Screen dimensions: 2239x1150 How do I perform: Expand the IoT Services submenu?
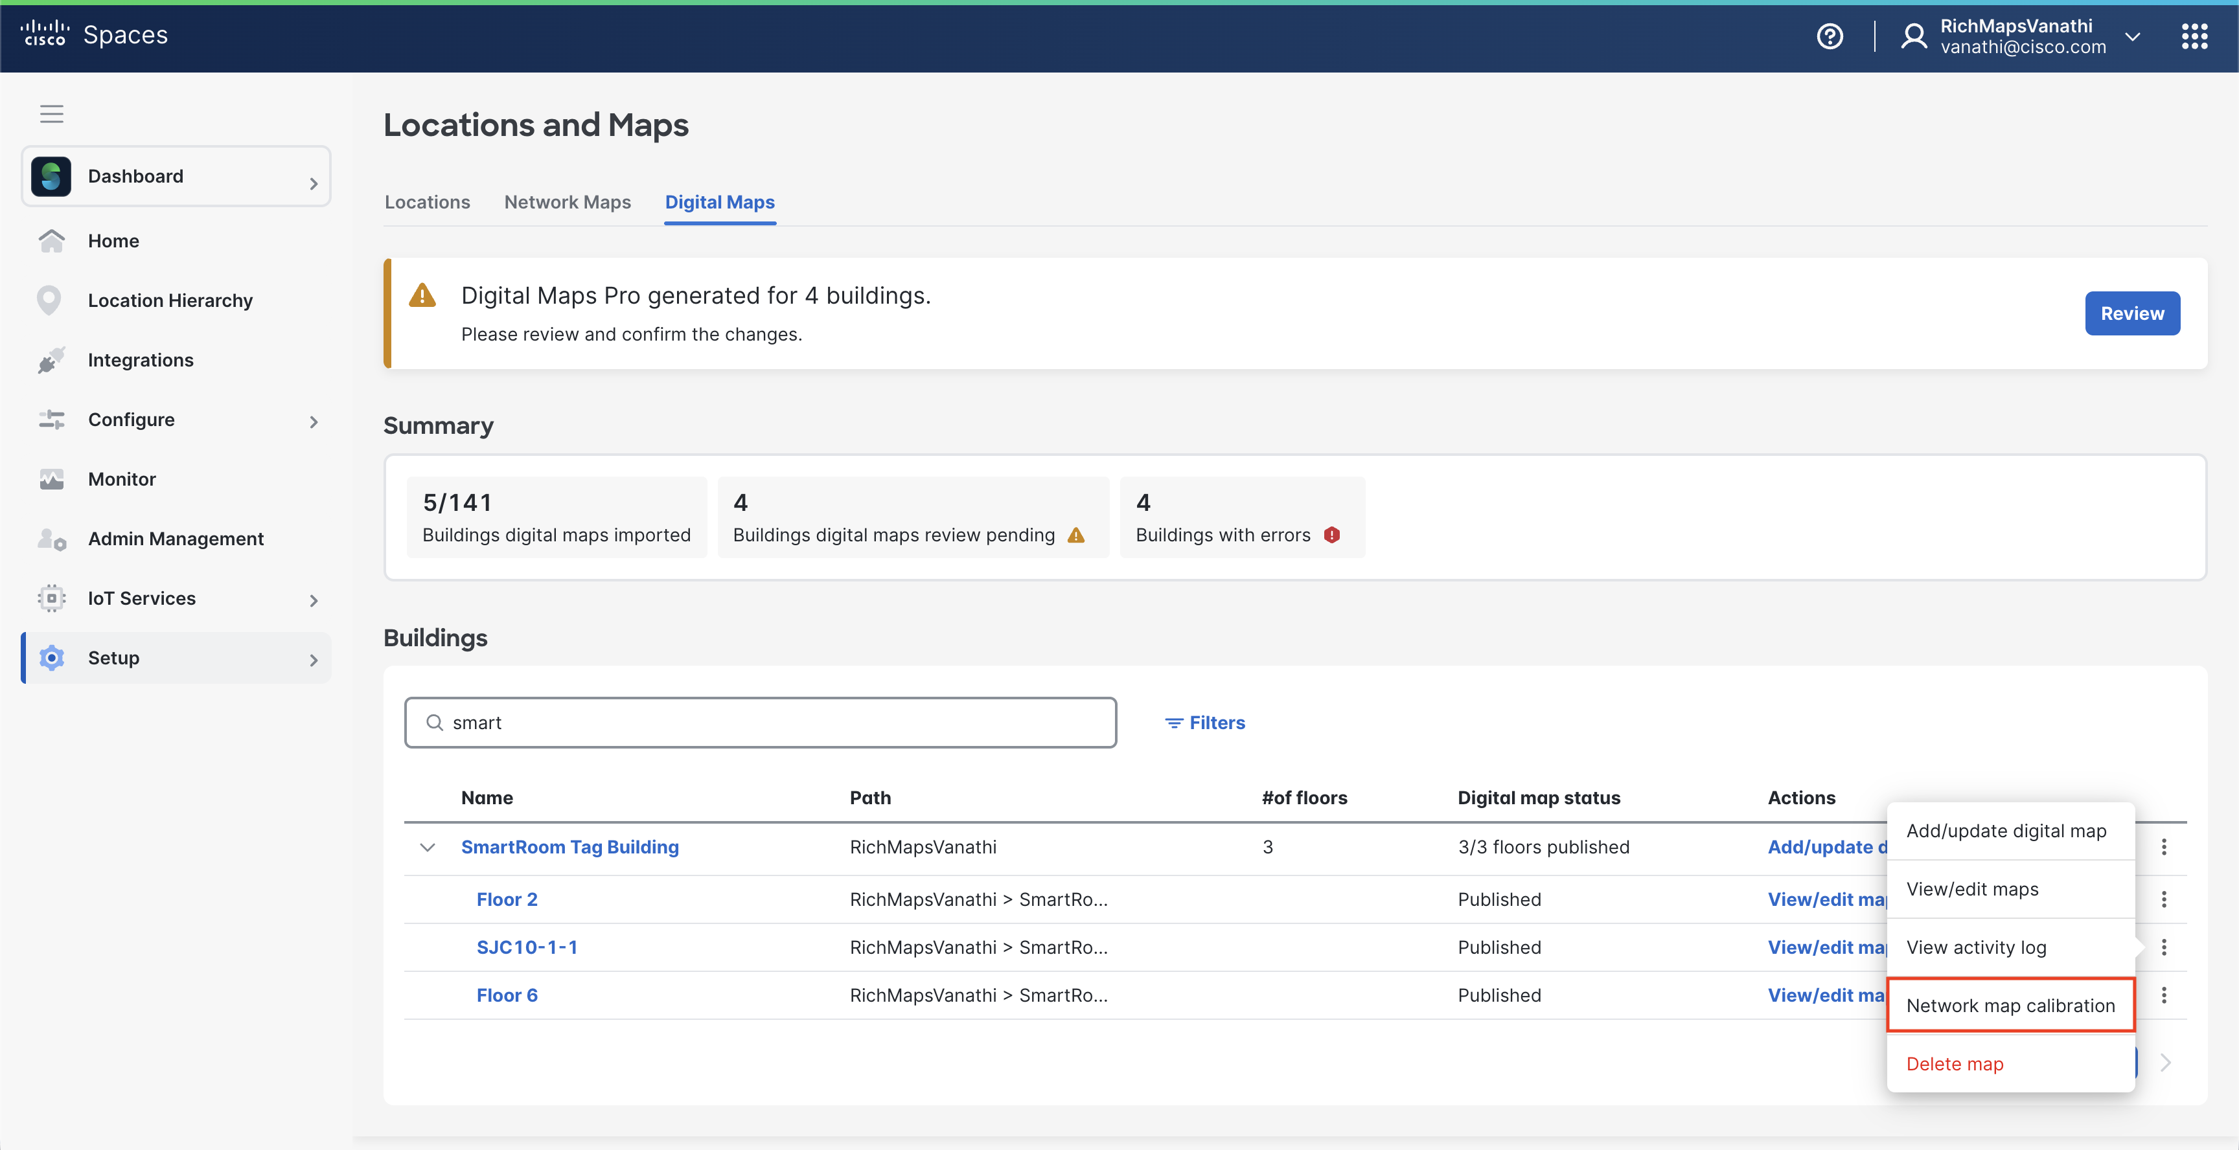pyautogui.click(x=313, y=600)
